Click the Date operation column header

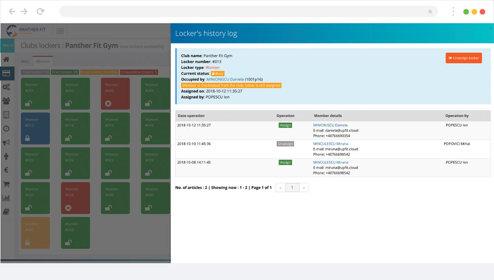[191, 116]
